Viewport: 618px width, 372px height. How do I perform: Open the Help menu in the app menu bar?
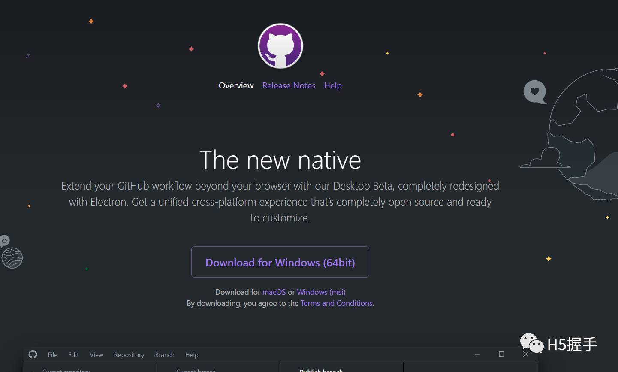click(192, 355)
